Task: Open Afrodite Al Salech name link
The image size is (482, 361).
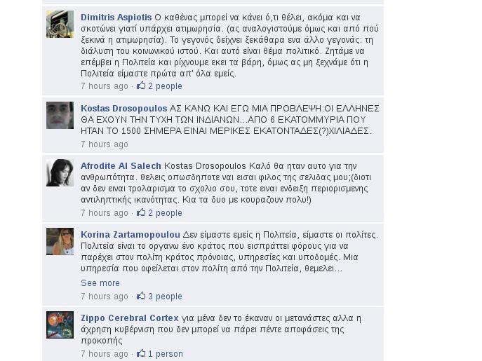Action: (121, 166)
